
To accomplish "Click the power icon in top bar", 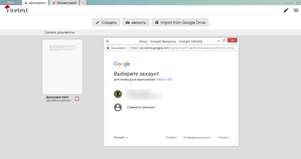I will click(x=297, y=2).
